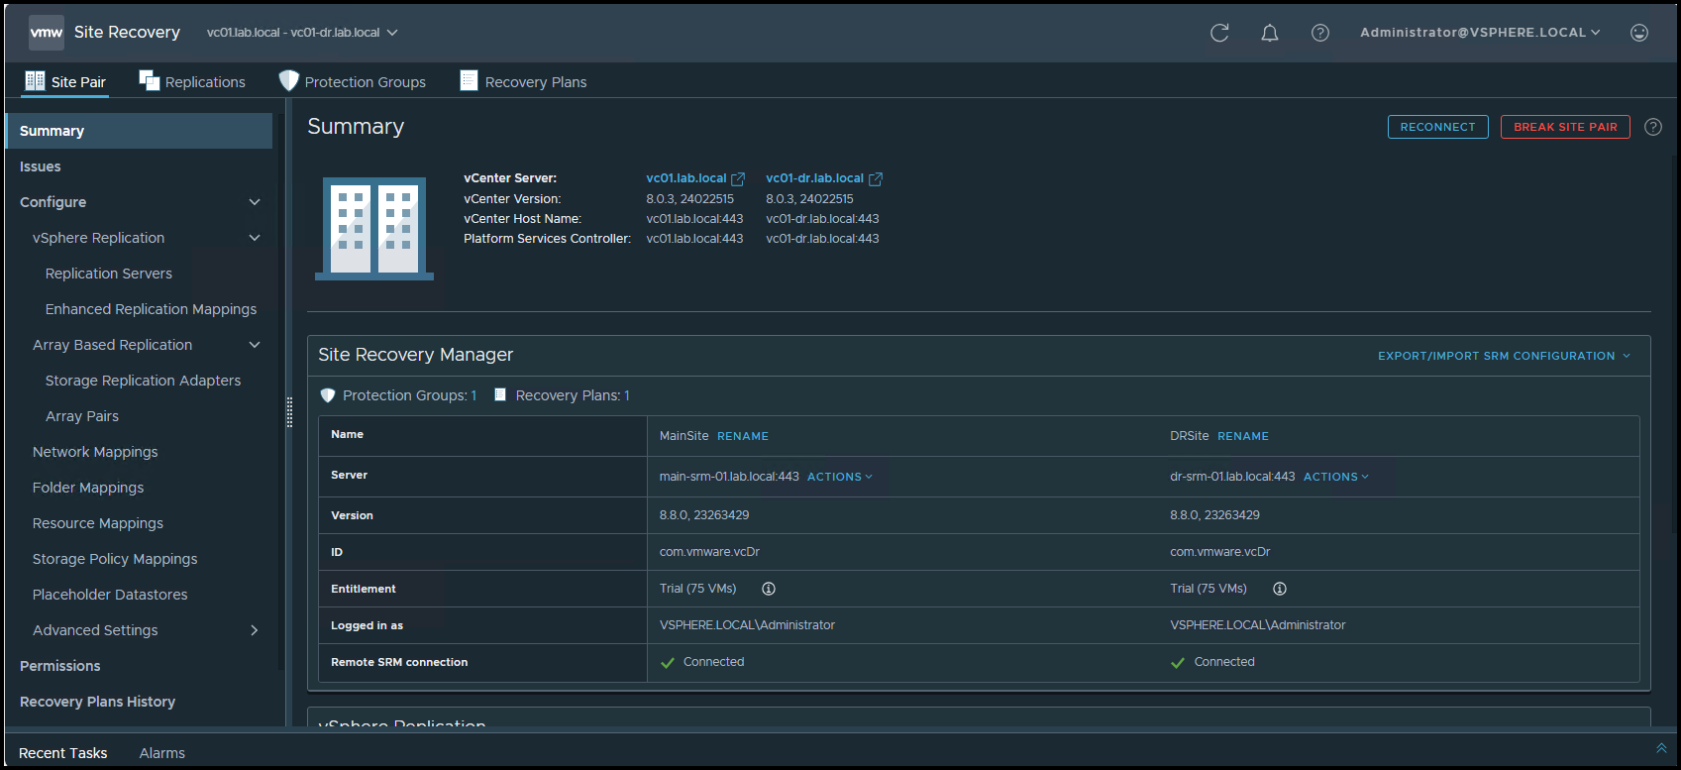Click the refresh icon in top bar
1681x770 pixels.
click(x=1219, y=33)
